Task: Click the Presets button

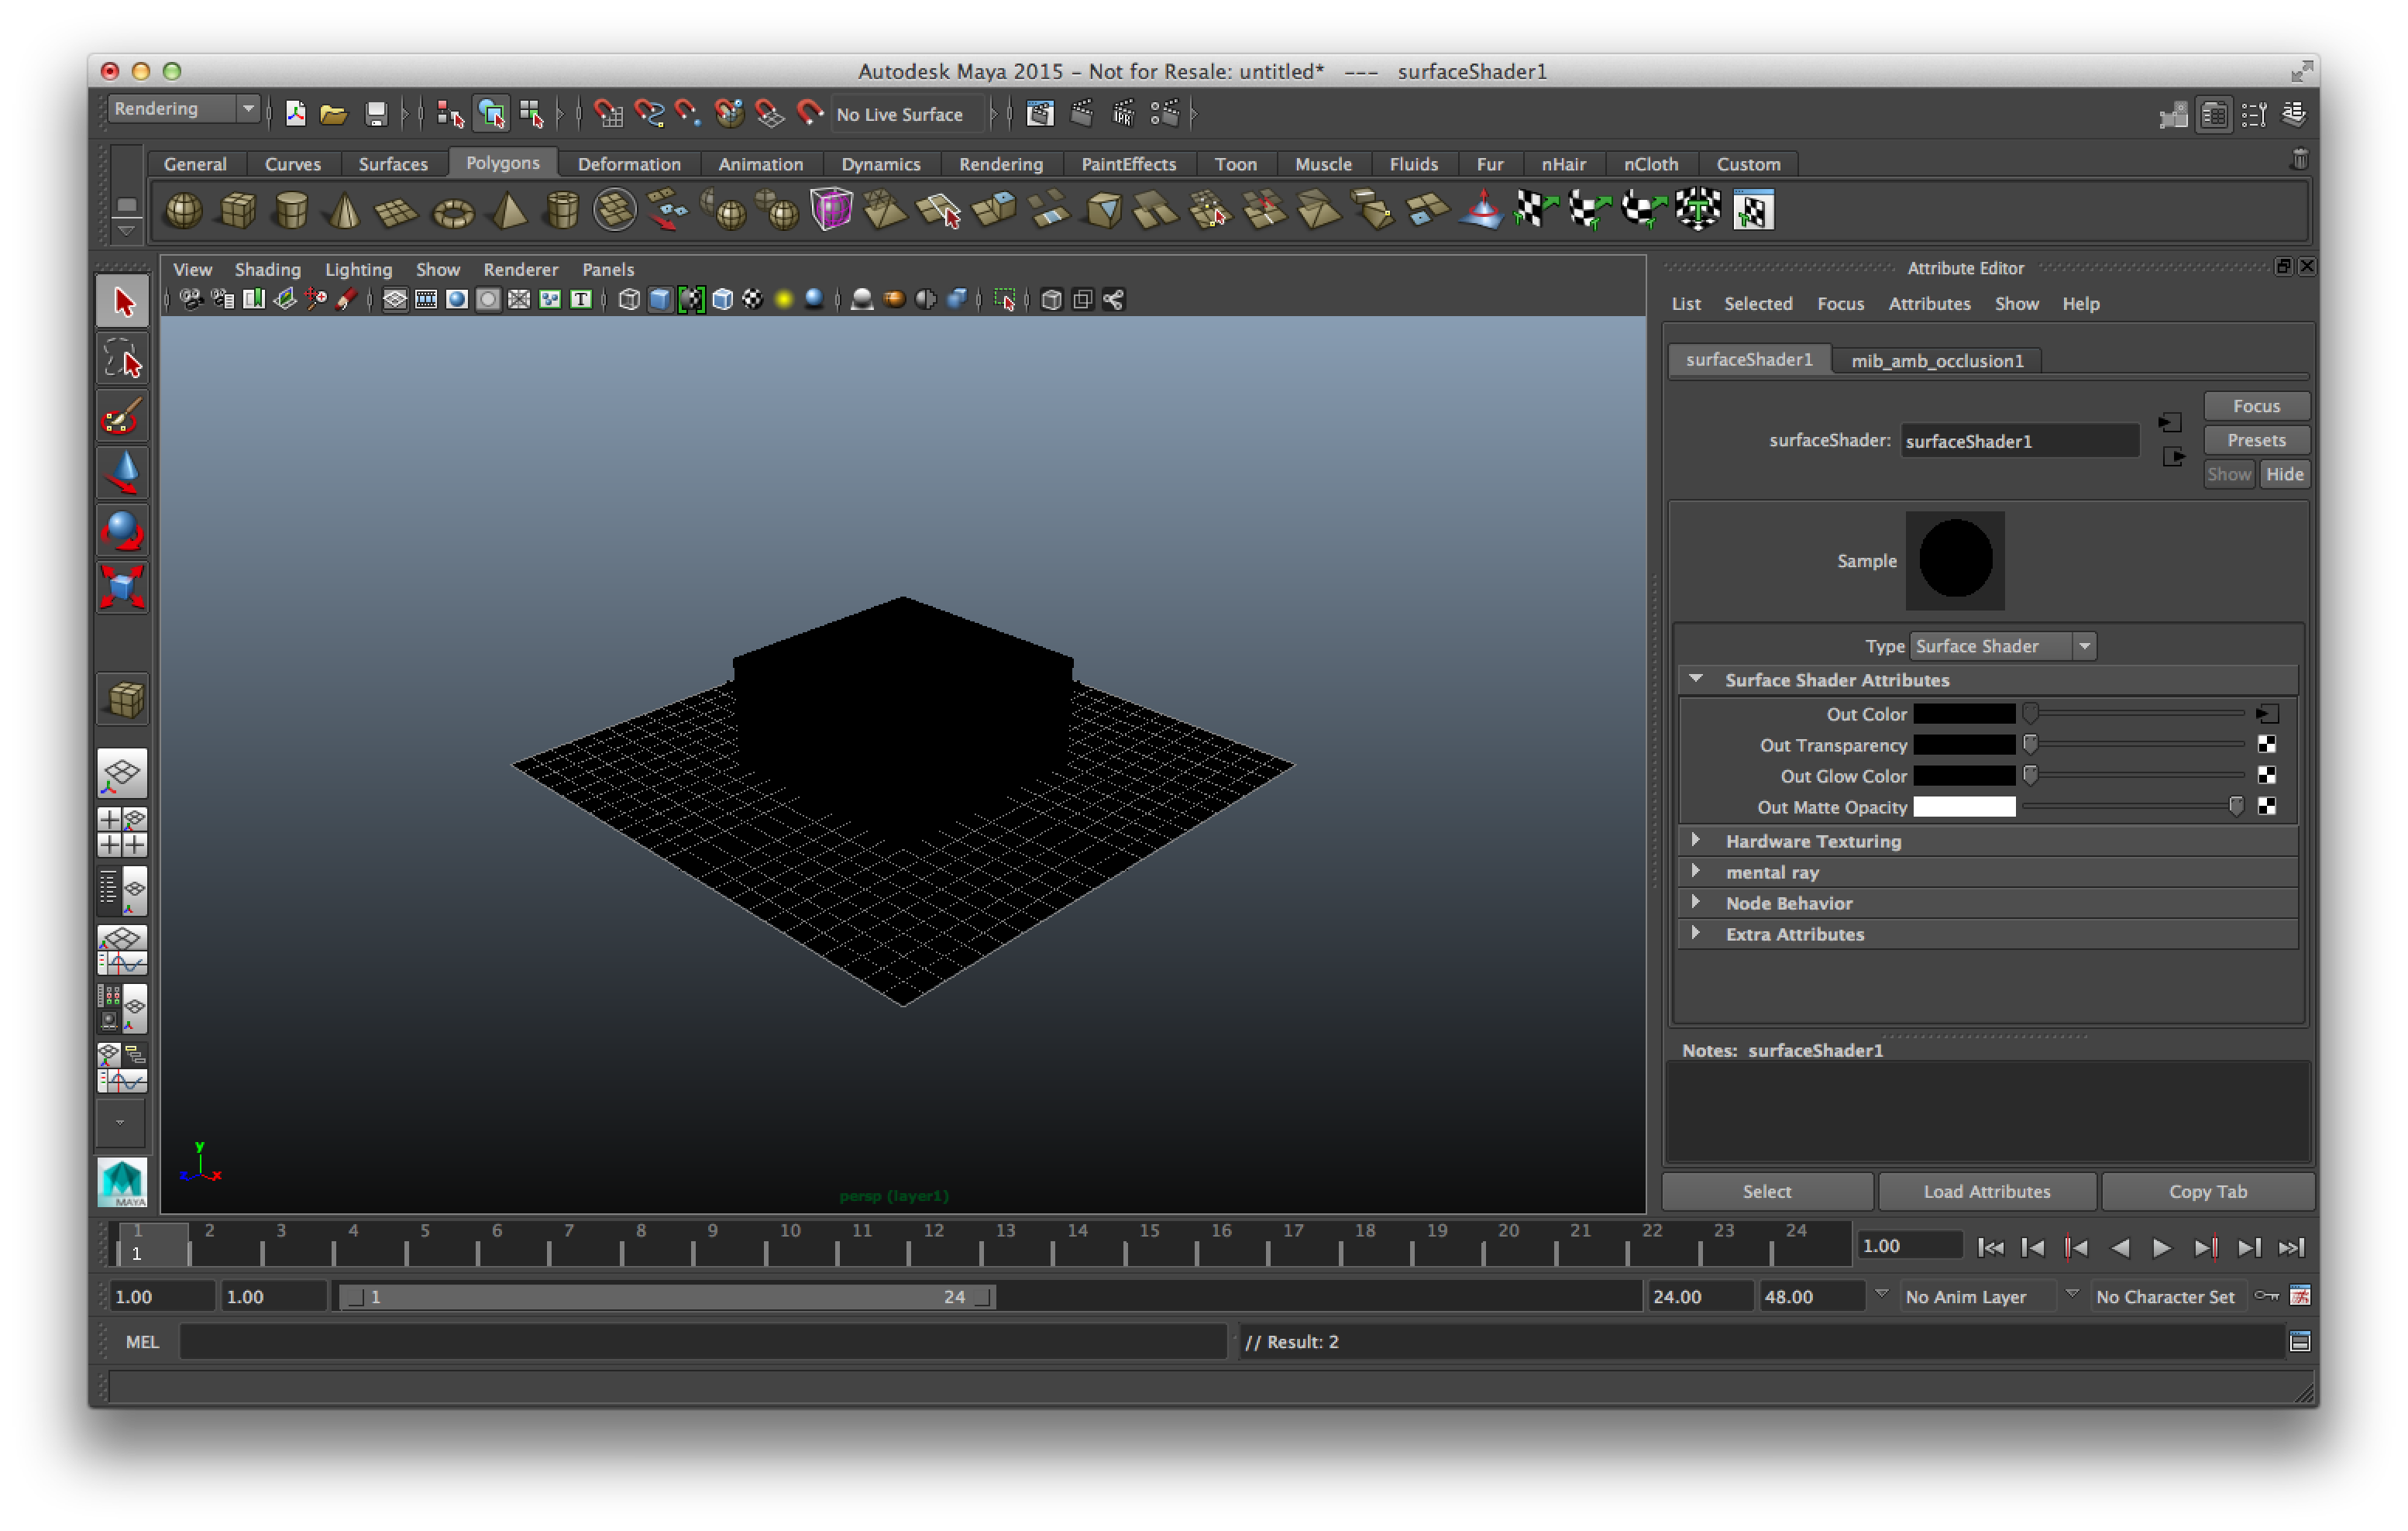Action: pyautogui.click(x=2256, y=441)
